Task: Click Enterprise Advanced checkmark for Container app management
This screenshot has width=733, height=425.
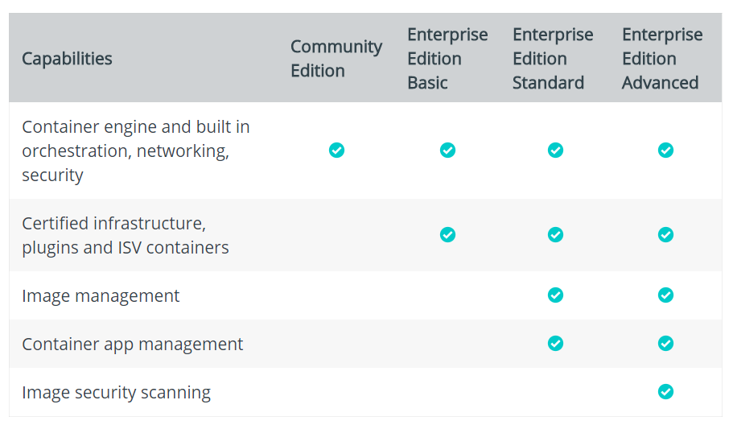Action: point(665,344)
